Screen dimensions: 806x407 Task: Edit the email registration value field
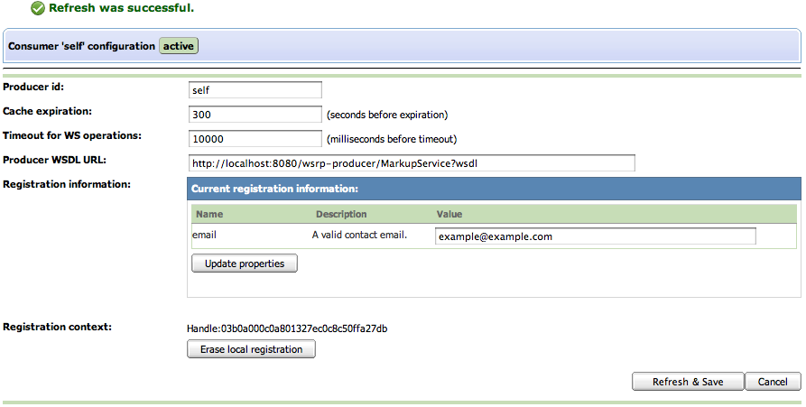click(x=595, y=236)
